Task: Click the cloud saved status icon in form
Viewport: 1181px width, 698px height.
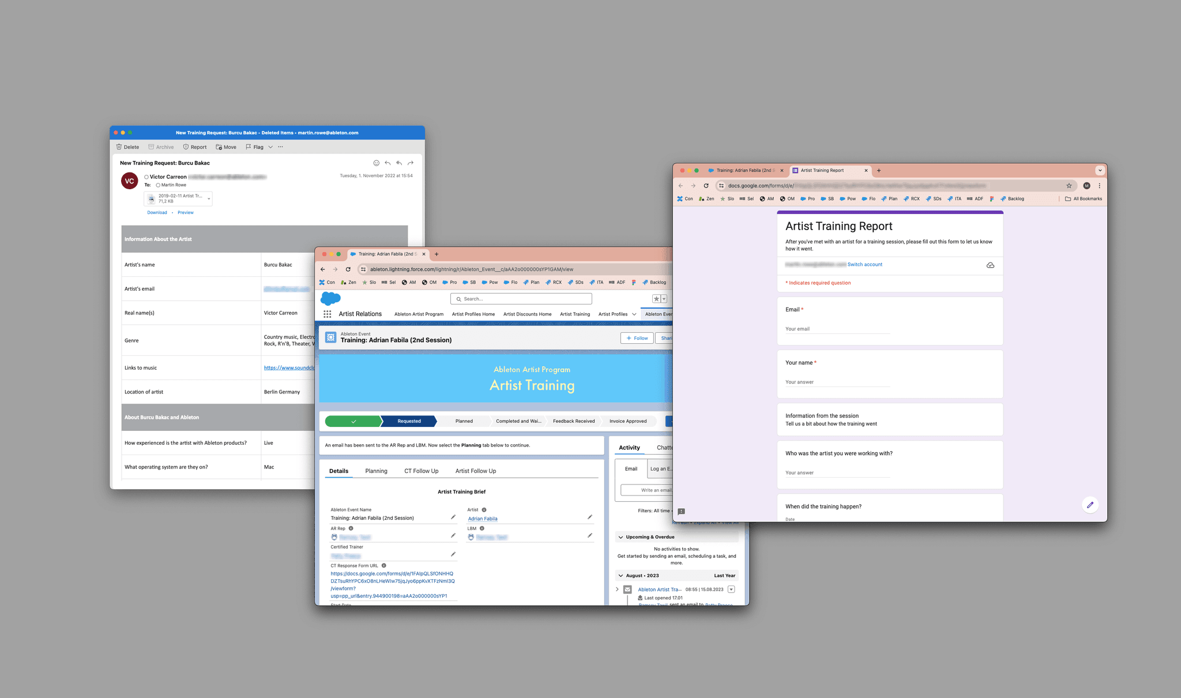Action: tap(990, 265)
